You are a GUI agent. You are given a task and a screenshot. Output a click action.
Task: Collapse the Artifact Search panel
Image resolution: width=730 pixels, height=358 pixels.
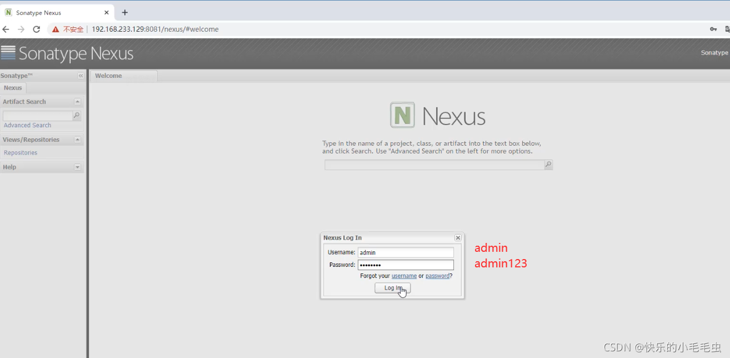click(77, 102)
